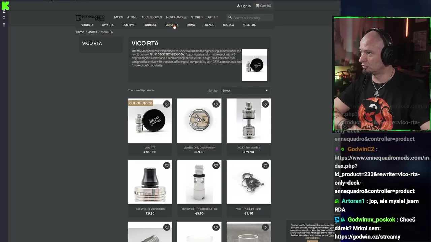Image resolution: width=431 pixels, height=242 pixels.
Task: Click VICO RTA sidebar category
Action: pyautogui.click(x=92, y=43)
